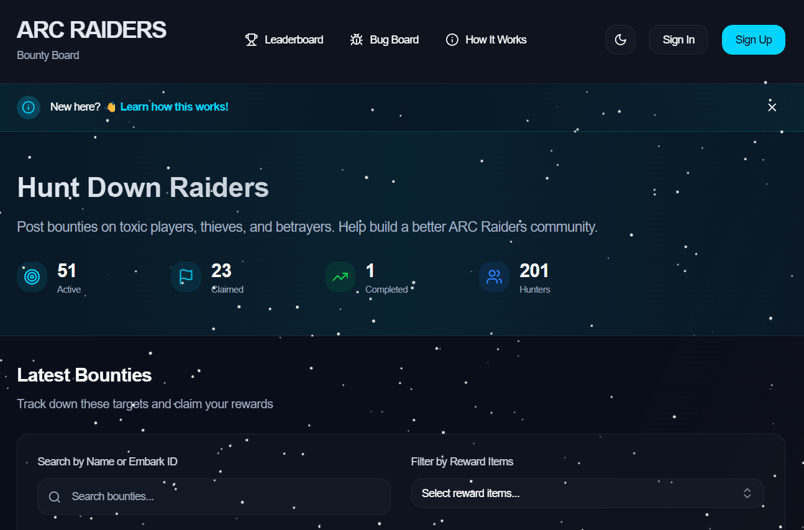Click the chevron arrows on reward filter
Image resolution: width=804 pixels, height=530 pixels.
[x=747, y=493]
